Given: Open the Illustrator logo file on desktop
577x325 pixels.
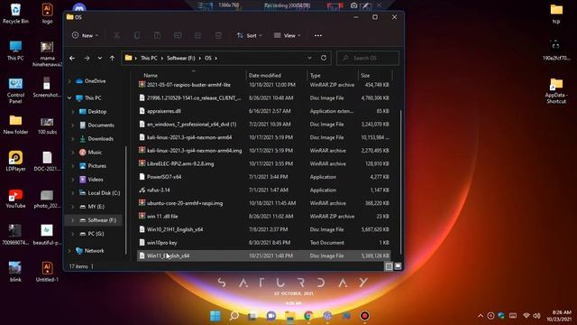Looking at the screenshot, I should [47, 14].
